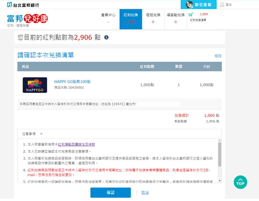Click the bonus points info icon
The width and height of the screenshot is (259, 201).
tap(106, 37)
